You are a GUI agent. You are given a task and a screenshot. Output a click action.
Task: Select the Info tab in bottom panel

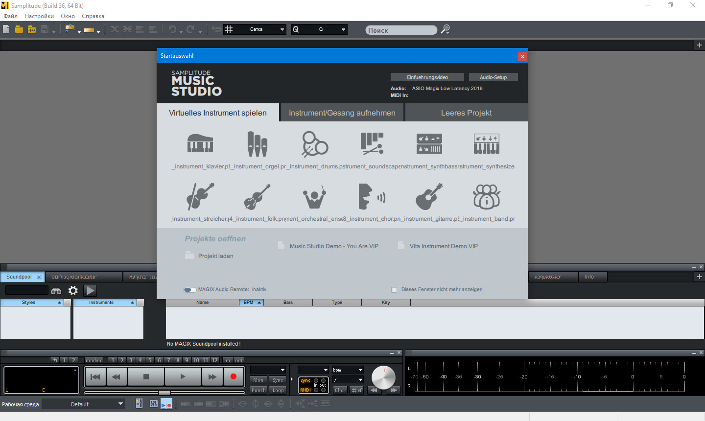click(x=593, y=277)
